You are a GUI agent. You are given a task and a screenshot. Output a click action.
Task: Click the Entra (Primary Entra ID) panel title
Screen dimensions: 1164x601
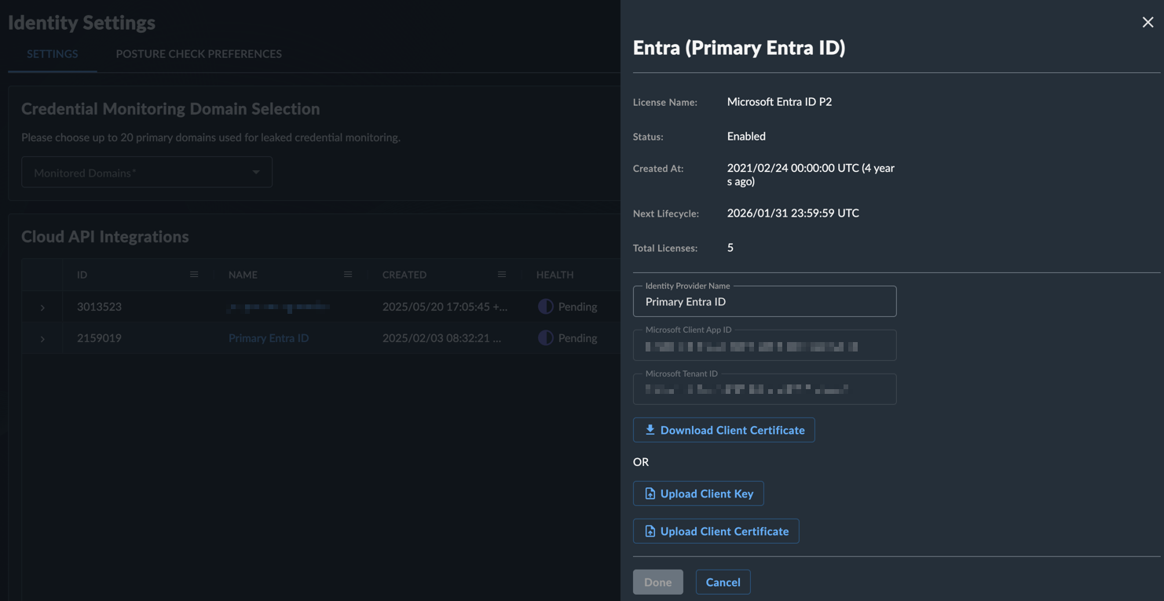[739, 47]
